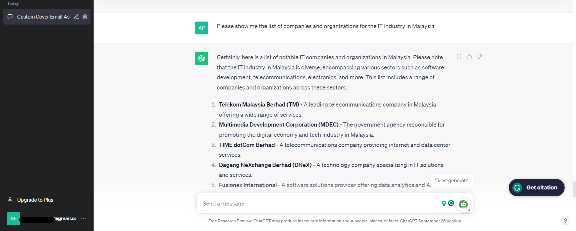
Task: Rename the Custom Cover Email chat via pencil icon
Action: [76, 17]
